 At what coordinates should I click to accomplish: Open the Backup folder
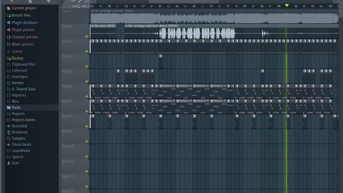pos(15,58)
